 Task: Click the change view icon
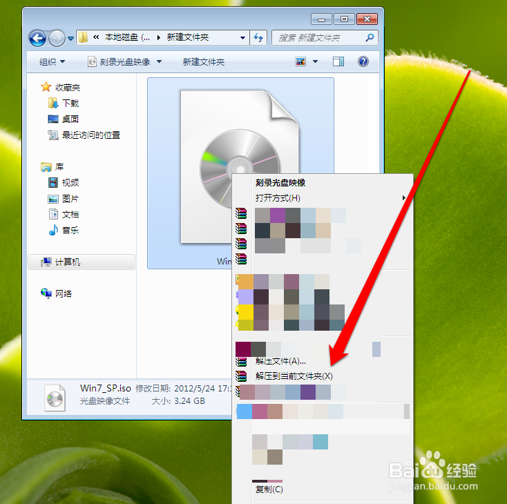[x=300, y=61]
